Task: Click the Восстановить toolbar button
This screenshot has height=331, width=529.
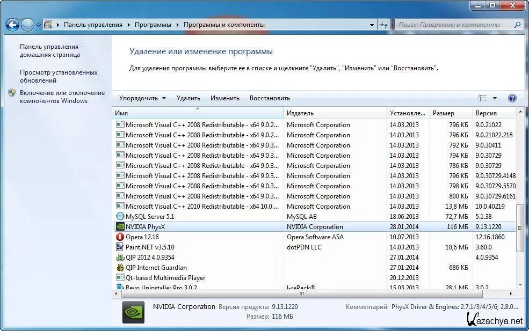Action: pyautogui.click(x=270, y=98)
